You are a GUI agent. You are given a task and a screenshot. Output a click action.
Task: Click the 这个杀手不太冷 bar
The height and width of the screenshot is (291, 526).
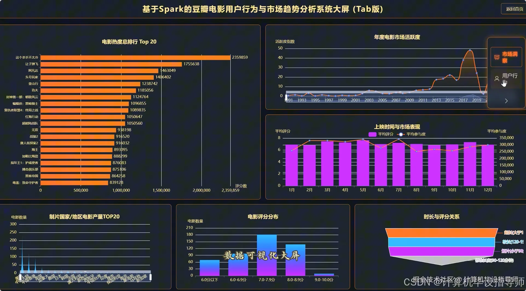(135, 57)
